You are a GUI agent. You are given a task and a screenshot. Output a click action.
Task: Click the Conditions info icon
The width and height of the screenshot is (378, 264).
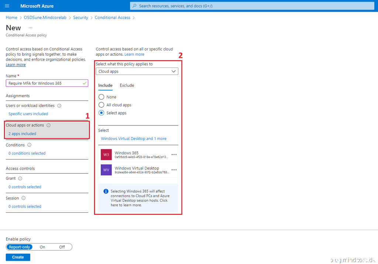(x=30, y=145)
